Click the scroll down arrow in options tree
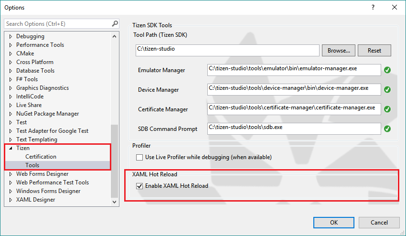The width and height of the screenshot is (406, 236). pos(115,202)
